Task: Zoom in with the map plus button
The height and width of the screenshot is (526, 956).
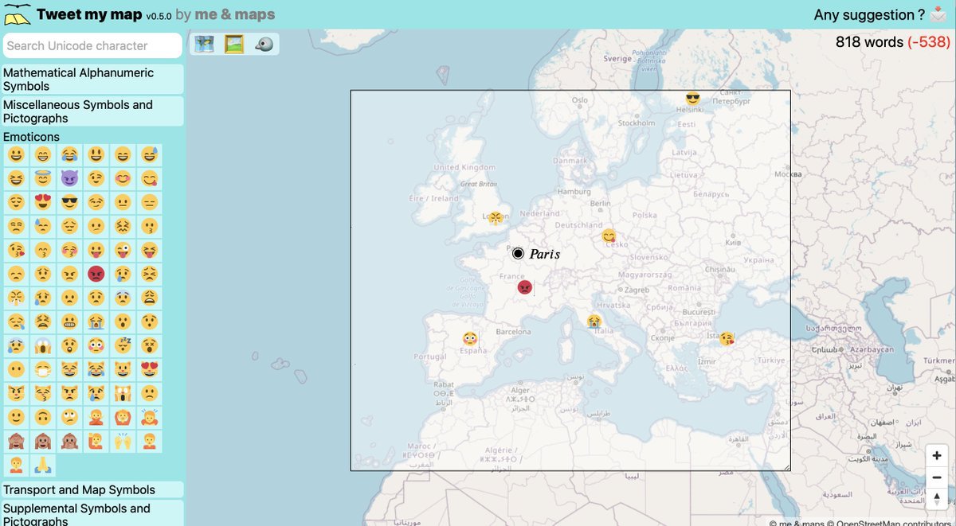Action: coord(937,456)
